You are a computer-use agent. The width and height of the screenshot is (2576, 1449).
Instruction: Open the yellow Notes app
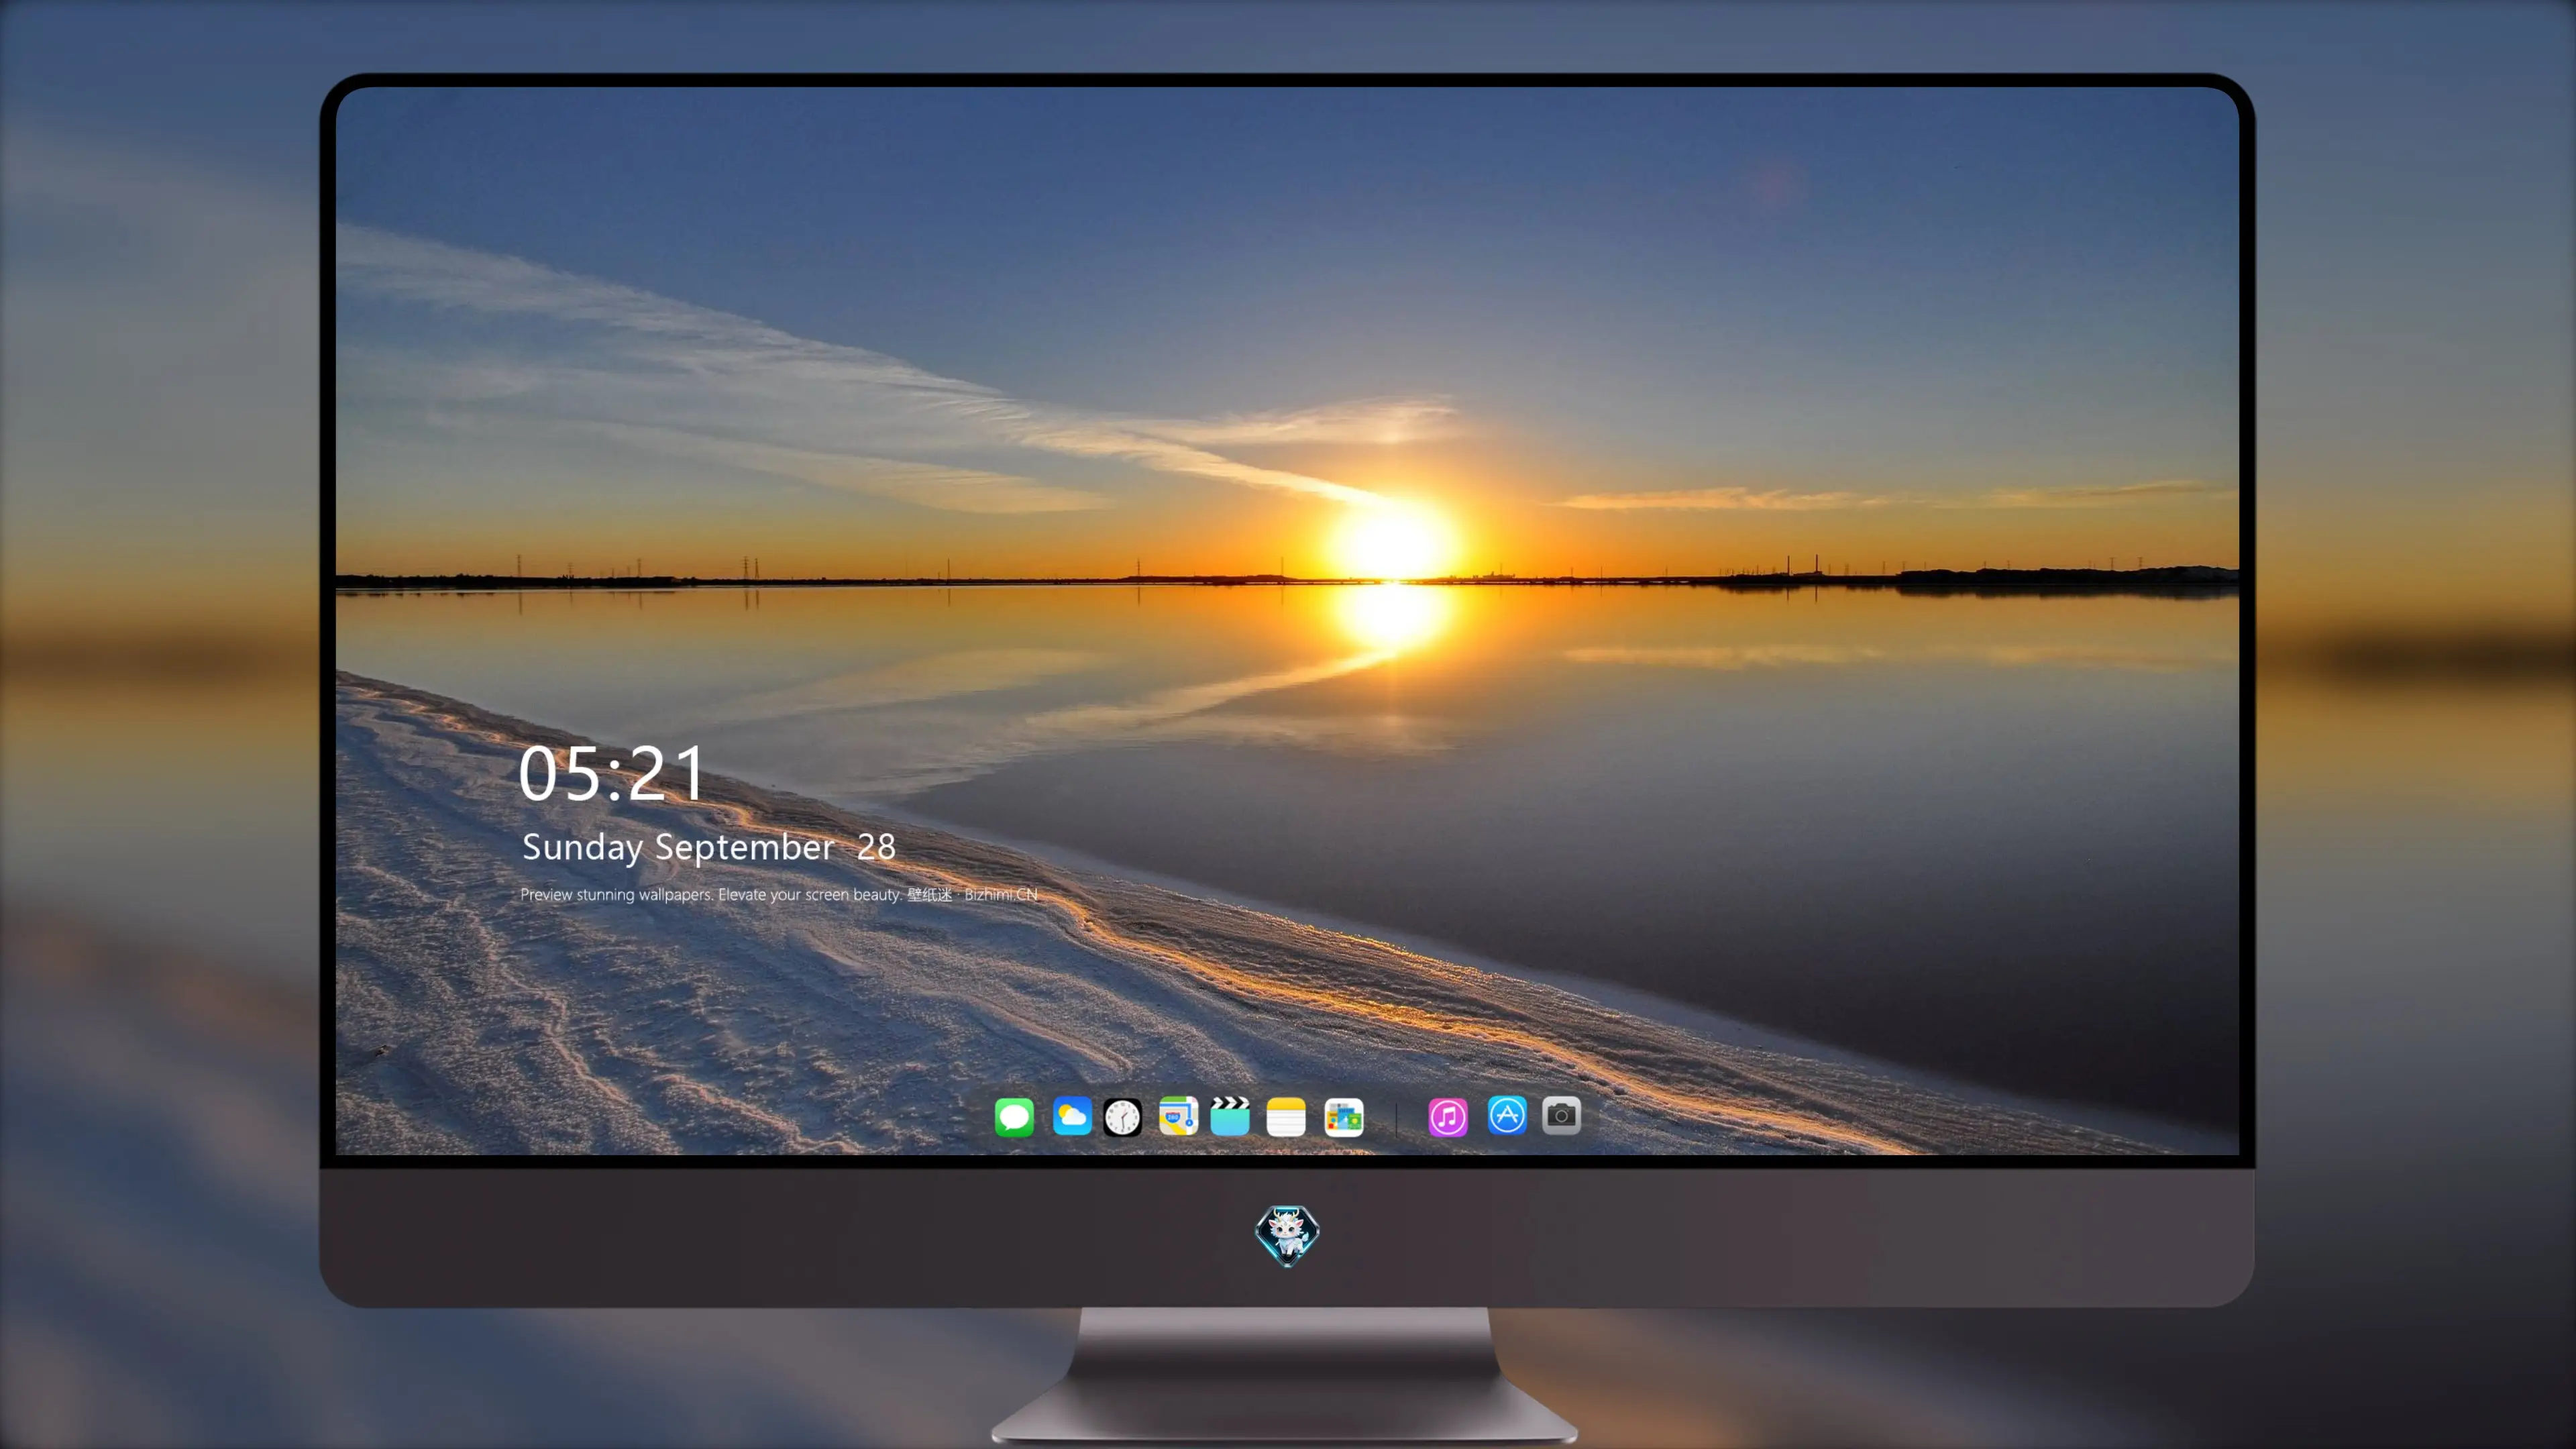tap(1286, 1116)
